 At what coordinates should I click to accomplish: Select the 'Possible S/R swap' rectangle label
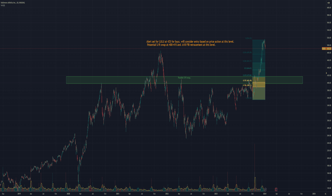tap(184, 78)
